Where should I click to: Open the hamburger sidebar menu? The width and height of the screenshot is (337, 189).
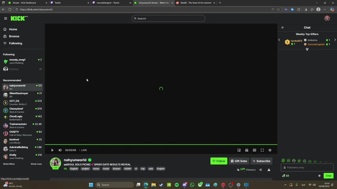(x=6, y=18)
